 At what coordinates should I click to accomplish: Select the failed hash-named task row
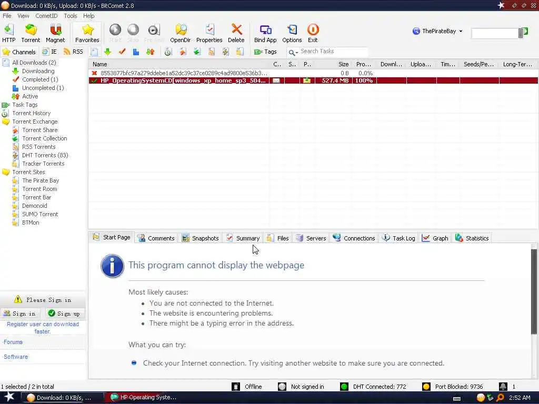(313, 73)
